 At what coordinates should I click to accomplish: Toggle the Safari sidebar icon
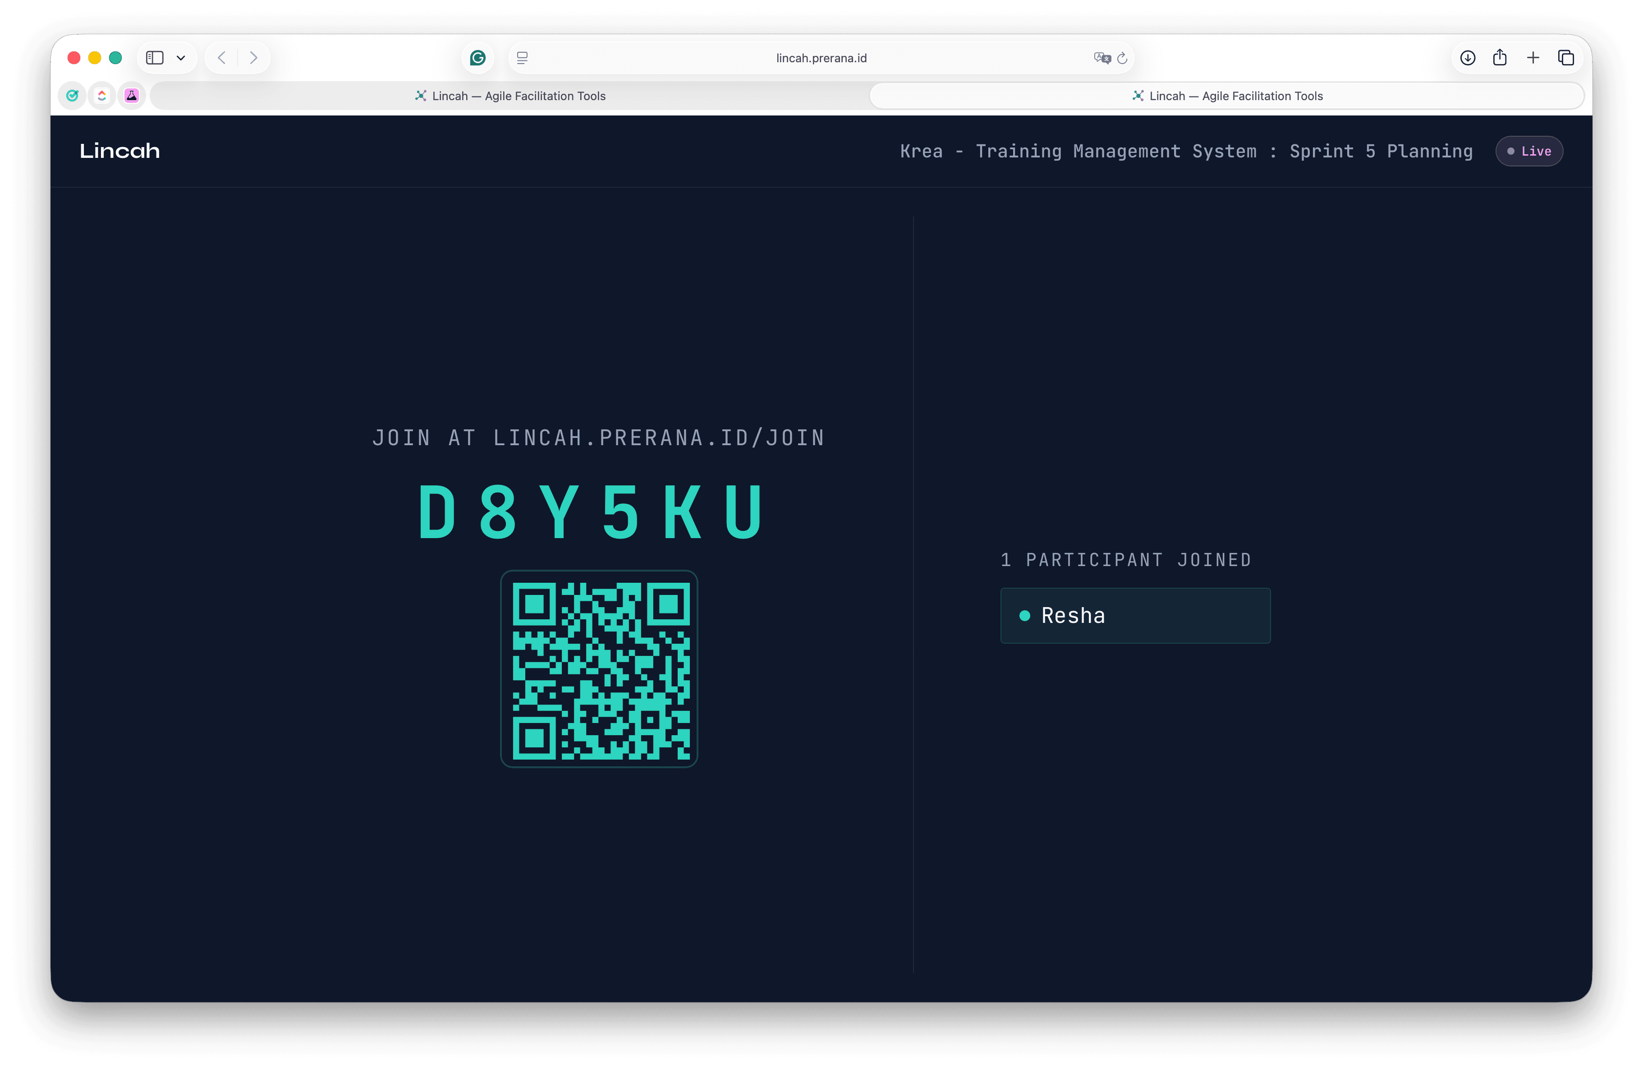(x=155, y=58)
